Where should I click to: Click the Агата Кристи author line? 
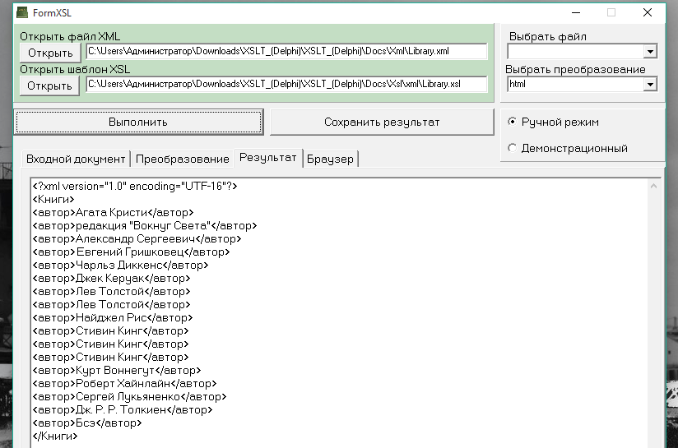coord(113,213)
